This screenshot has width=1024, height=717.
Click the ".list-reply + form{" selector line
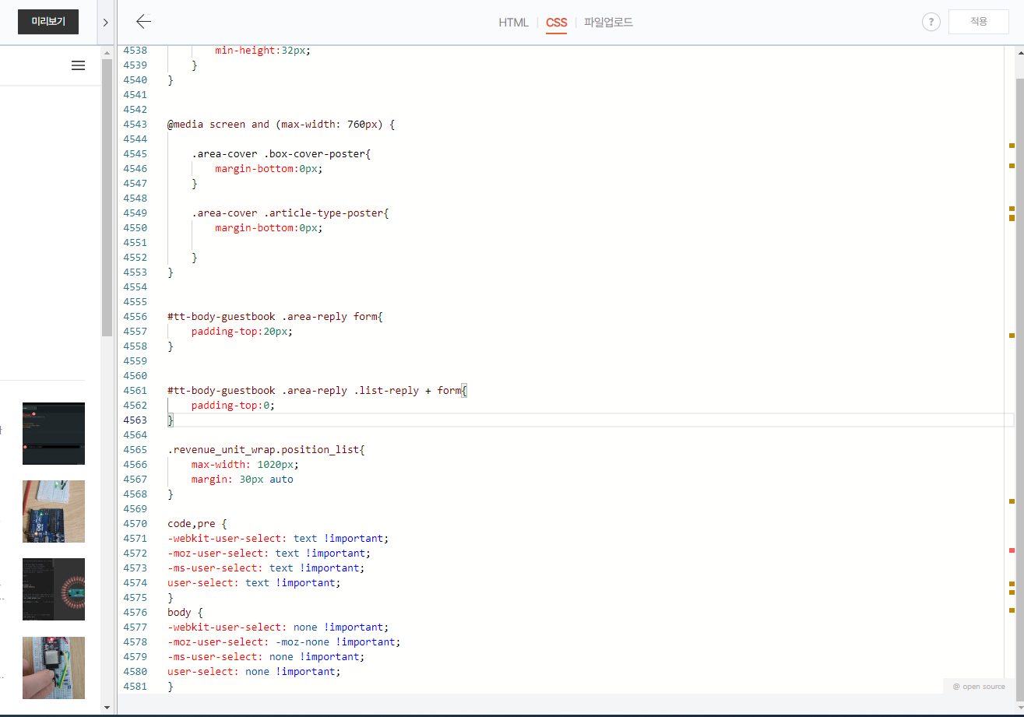317,391
